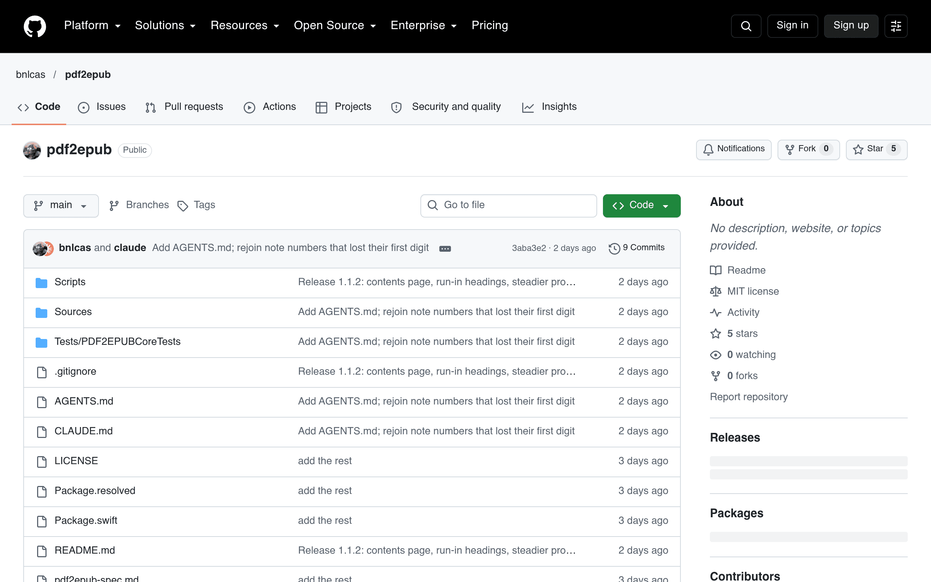Open the Security and quality tab

coord(446,107)
